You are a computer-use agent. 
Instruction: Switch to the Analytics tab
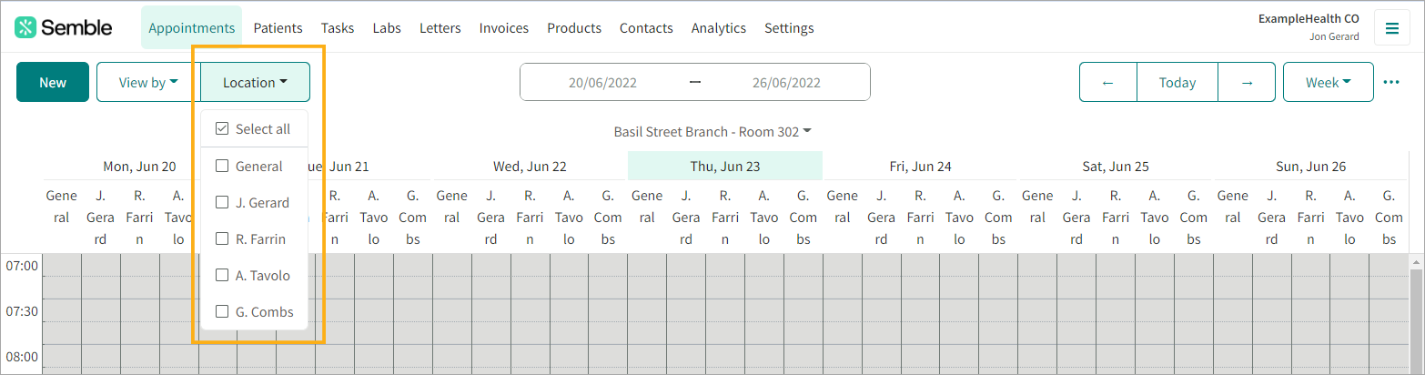click(x=718, y=28)
